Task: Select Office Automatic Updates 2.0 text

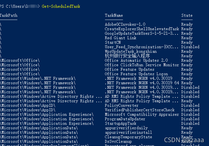Action: pos(136,60)
